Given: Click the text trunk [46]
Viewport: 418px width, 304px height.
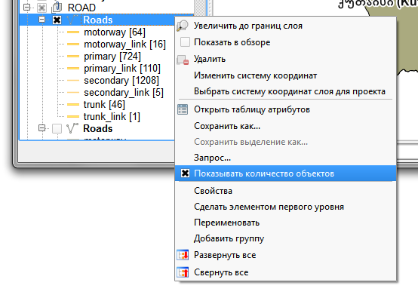Looking at the screenshot, I should click(x=104, y=104).
